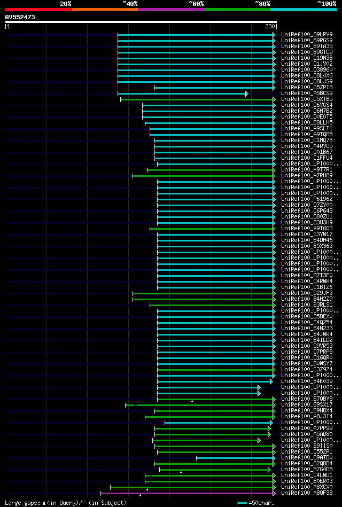Select the UniRef100_B4N233 label

[x=307, y=329]
